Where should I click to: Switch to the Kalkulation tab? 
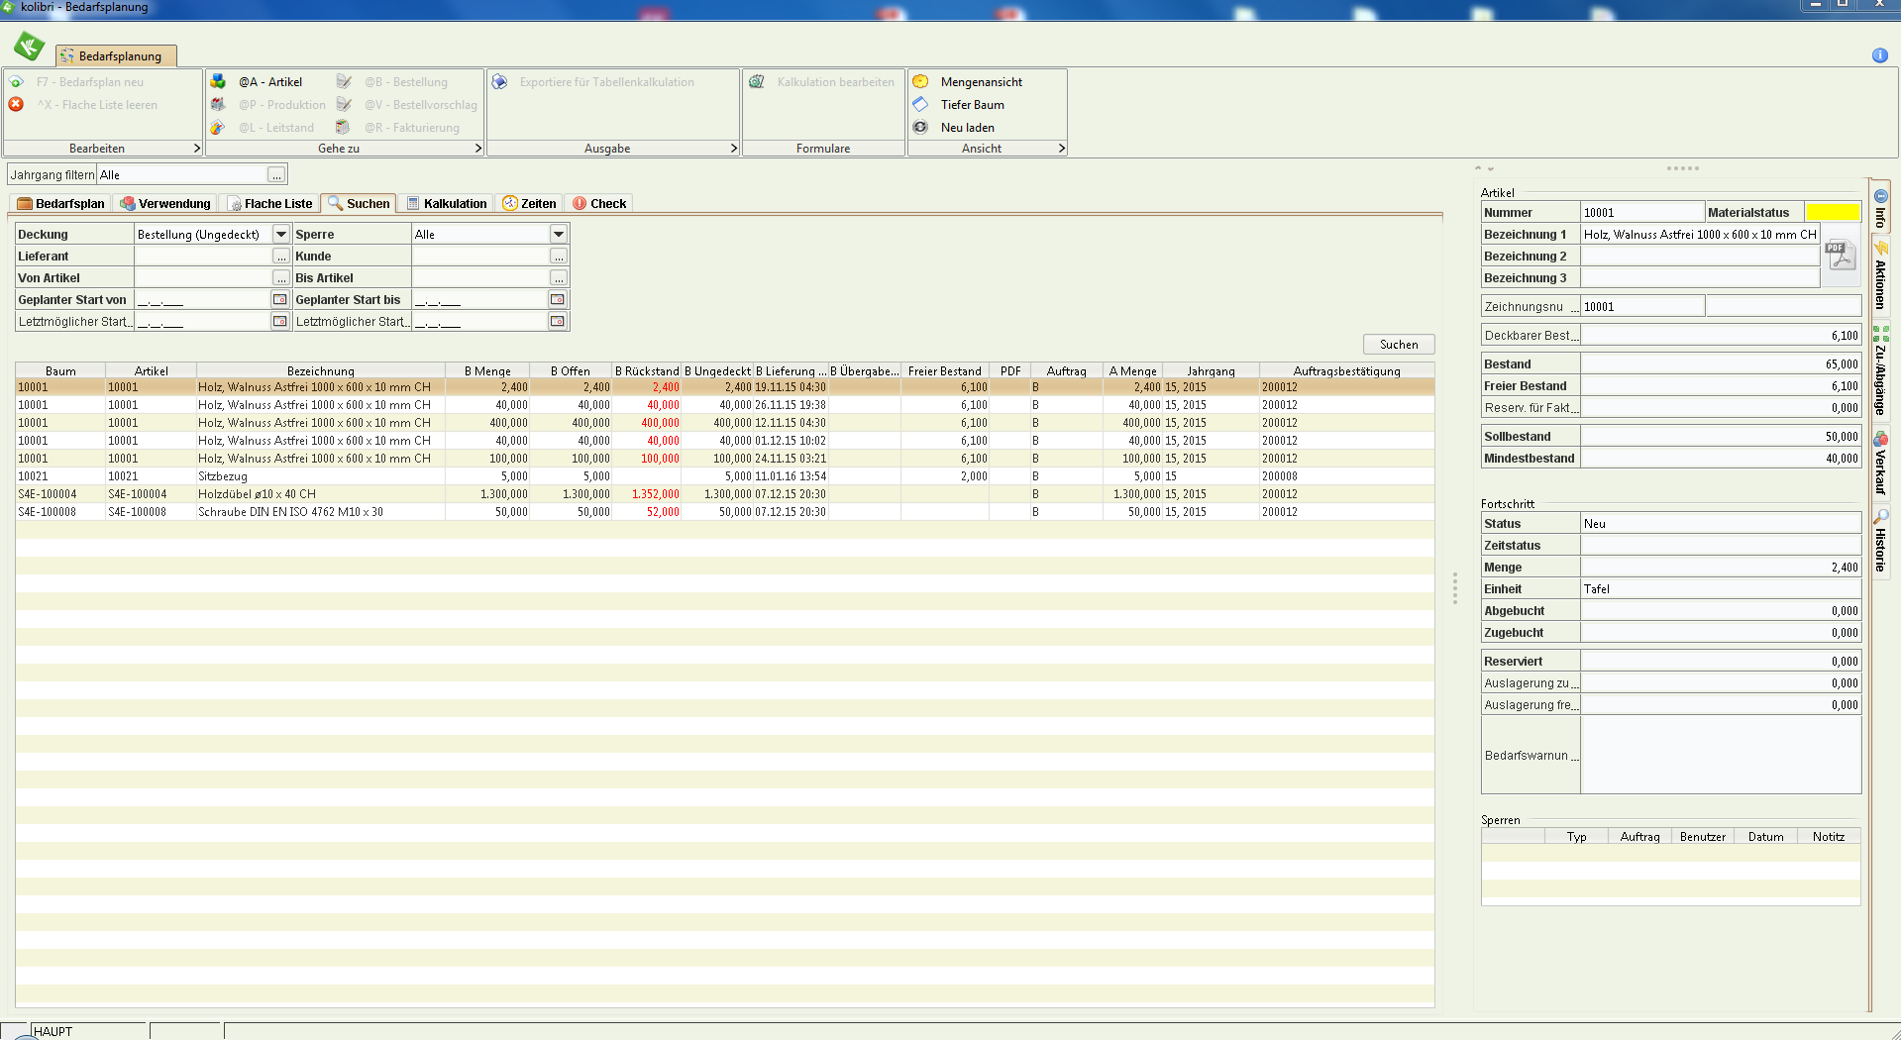(447, 203)
